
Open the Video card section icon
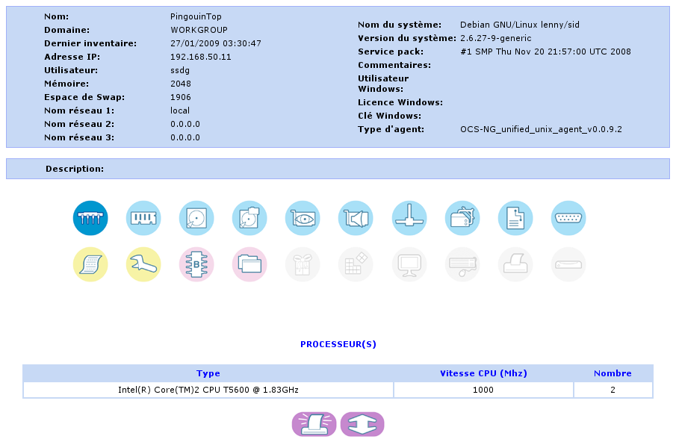click(303, 218)
